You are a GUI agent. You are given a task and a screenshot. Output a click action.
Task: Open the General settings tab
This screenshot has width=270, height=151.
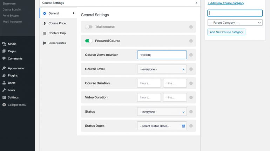[x=58, y=13]
